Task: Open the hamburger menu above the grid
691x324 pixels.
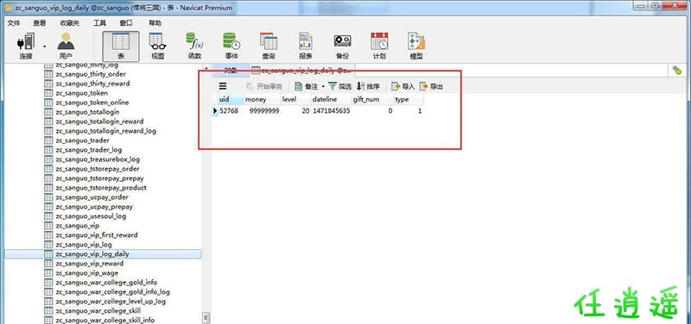Action: pos(223,86)
